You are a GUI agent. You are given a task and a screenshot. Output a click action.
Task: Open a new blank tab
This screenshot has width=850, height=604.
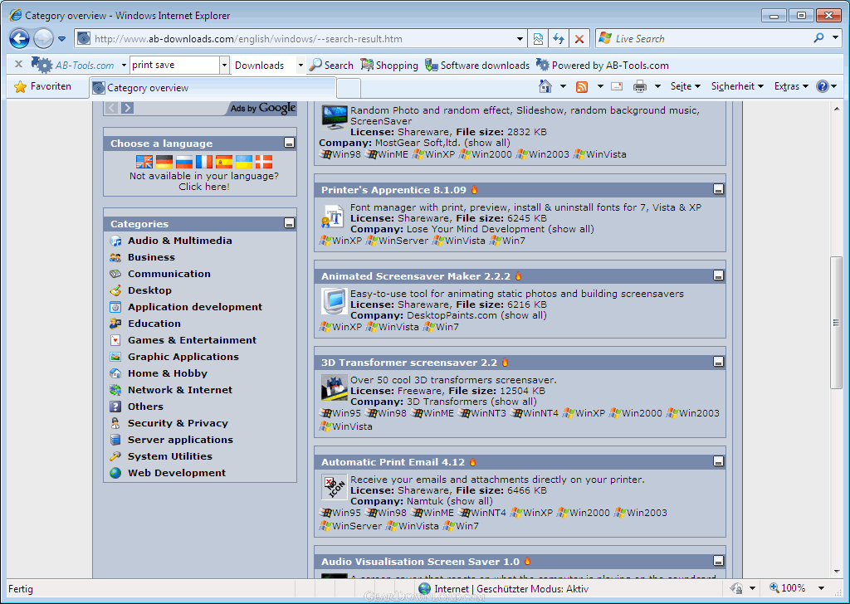[x=349, y=88]
